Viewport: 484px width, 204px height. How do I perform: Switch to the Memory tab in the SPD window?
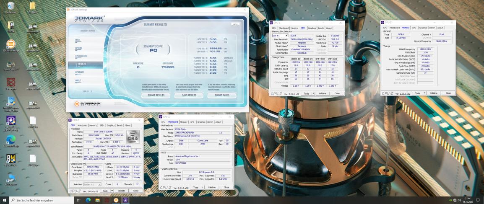294,28
